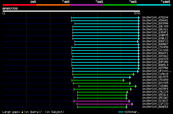Image resolution: width=173 pixels, height=114 pixels.
Task: Select the UniRef100_B8B5L9 label
Action: (x=155, y=65)
